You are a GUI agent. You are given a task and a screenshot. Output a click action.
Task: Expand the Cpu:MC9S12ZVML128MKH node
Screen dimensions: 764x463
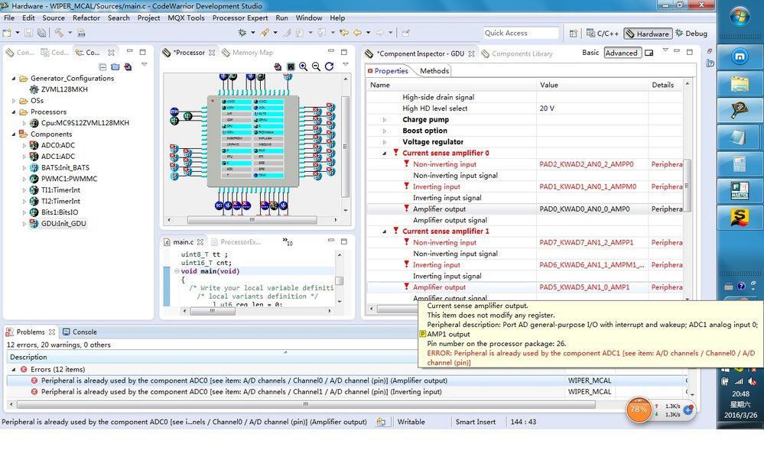click(24, 123)
